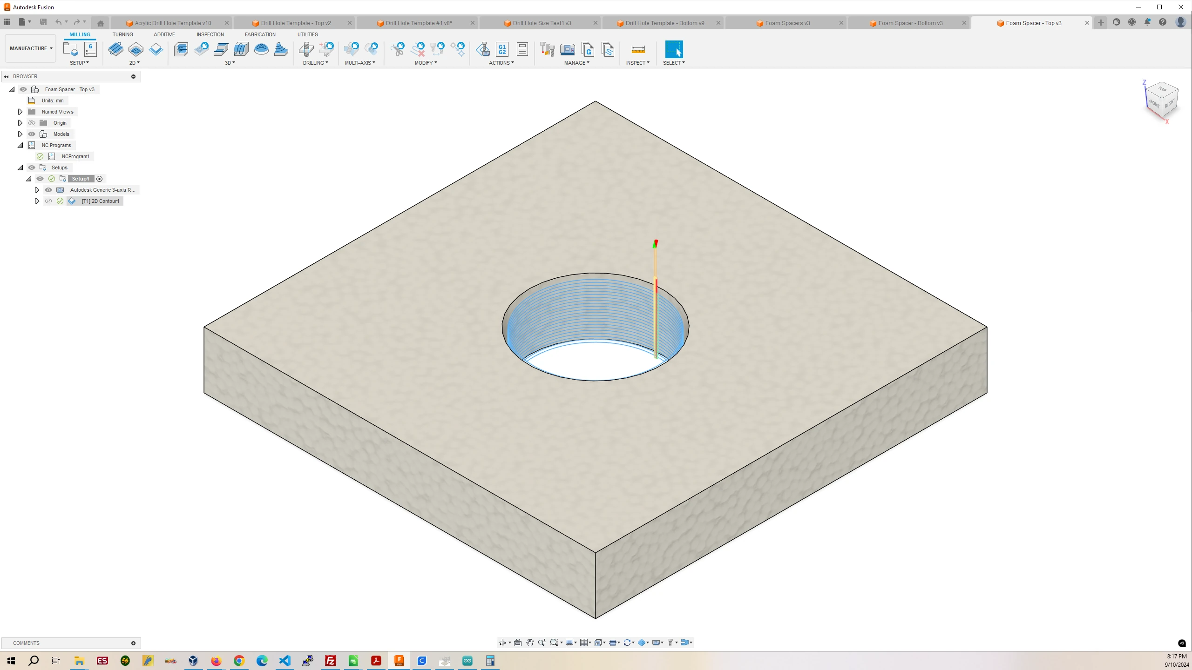The height and width of the screenshot is (670, 1192).
Task: Toggle visibility of Setup1 in browser
Action: click(39, 178)
